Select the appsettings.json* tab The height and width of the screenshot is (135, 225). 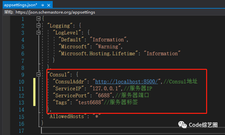tap(20, 4)
